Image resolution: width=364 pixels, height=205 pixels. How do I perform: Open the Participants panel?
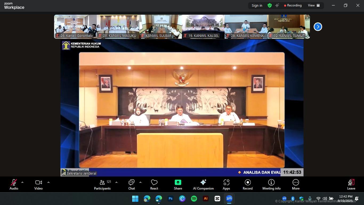102,185
